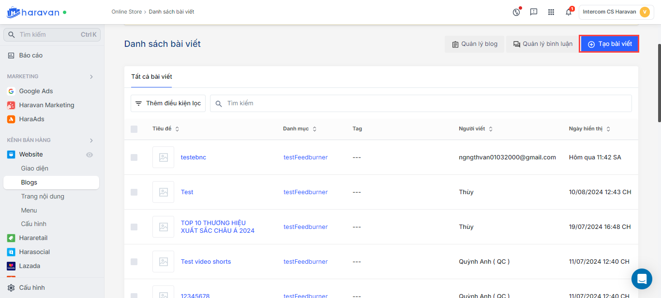The height and width of the screenshot is (298, 661).
Task: Click the feedback message icon in header
Action: click(534, 12)
